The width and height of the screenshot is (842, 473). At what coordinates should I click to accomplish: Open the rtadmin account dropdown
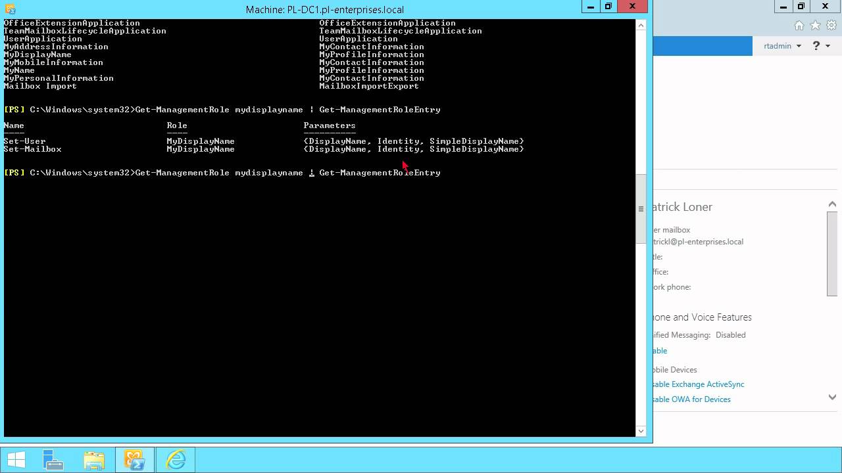(782, 46)
